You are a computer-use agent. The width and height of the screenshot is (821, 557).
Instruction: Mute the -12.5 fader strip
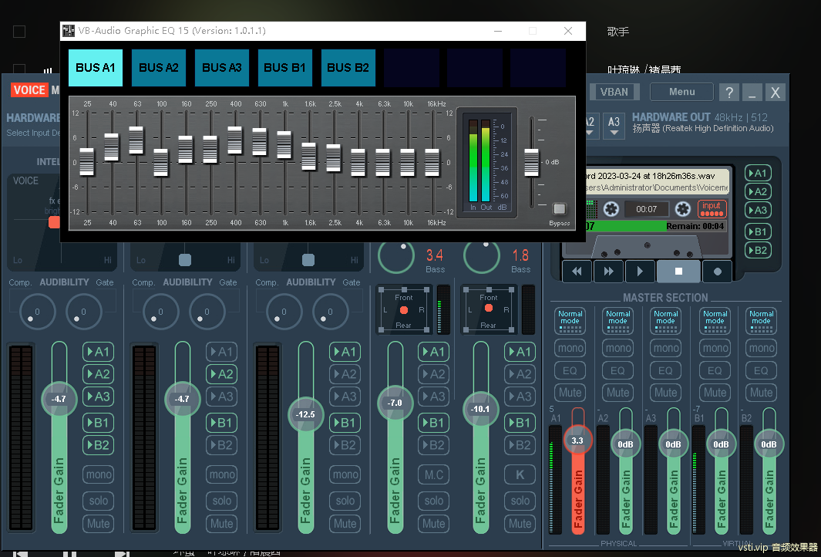(345, 524)
